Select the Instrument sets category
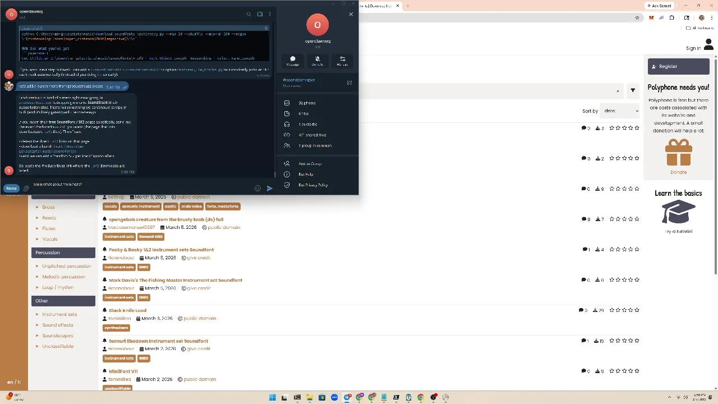This screenshot has height=404, width=718. (x=59, y=314)
